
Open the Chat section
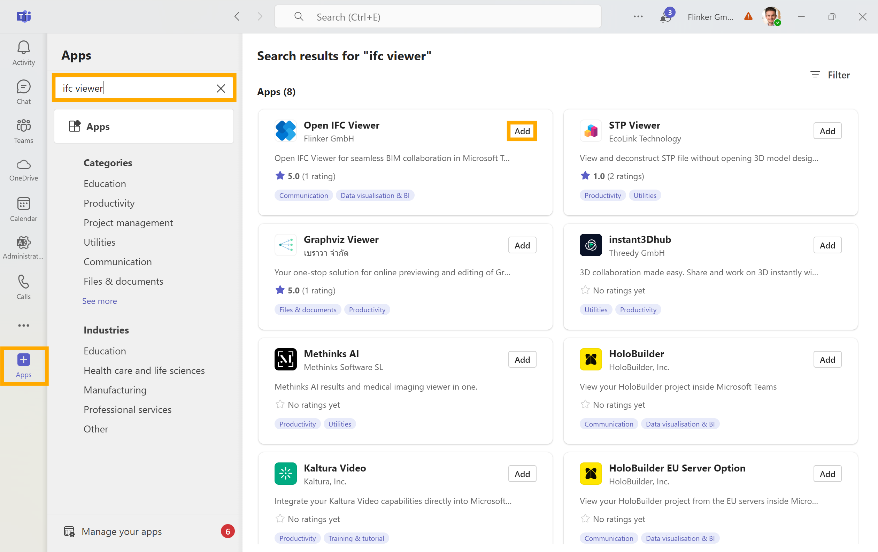pyautogui.click(x=23, y=92)
